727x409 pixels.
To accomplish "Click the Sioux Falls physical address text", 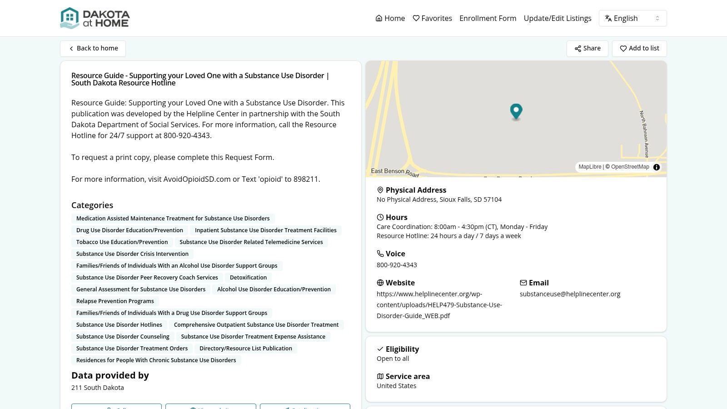I will [439, 200].
